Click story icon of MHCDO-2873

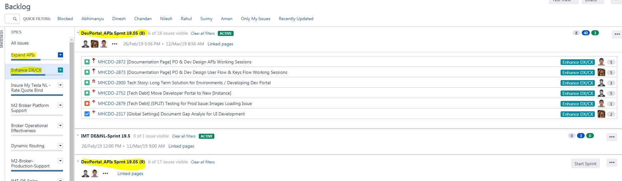[87, 73]
